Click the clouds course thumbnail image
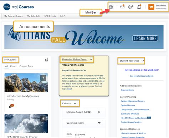Image resolution: width=169 pixels, height=138 pixels. [26, 123]
